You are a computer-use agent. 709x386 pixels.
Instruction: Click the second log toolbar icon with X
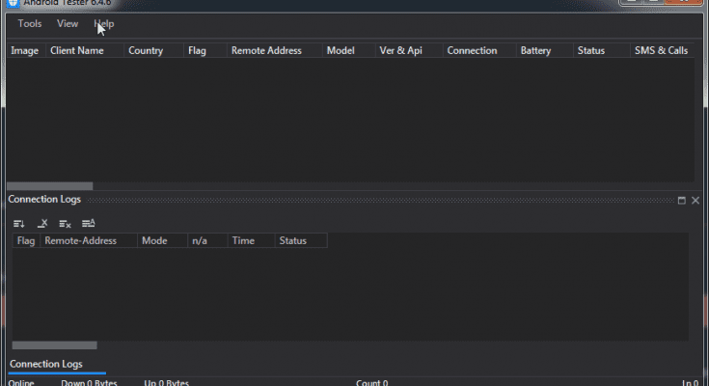tap(42, 224)
